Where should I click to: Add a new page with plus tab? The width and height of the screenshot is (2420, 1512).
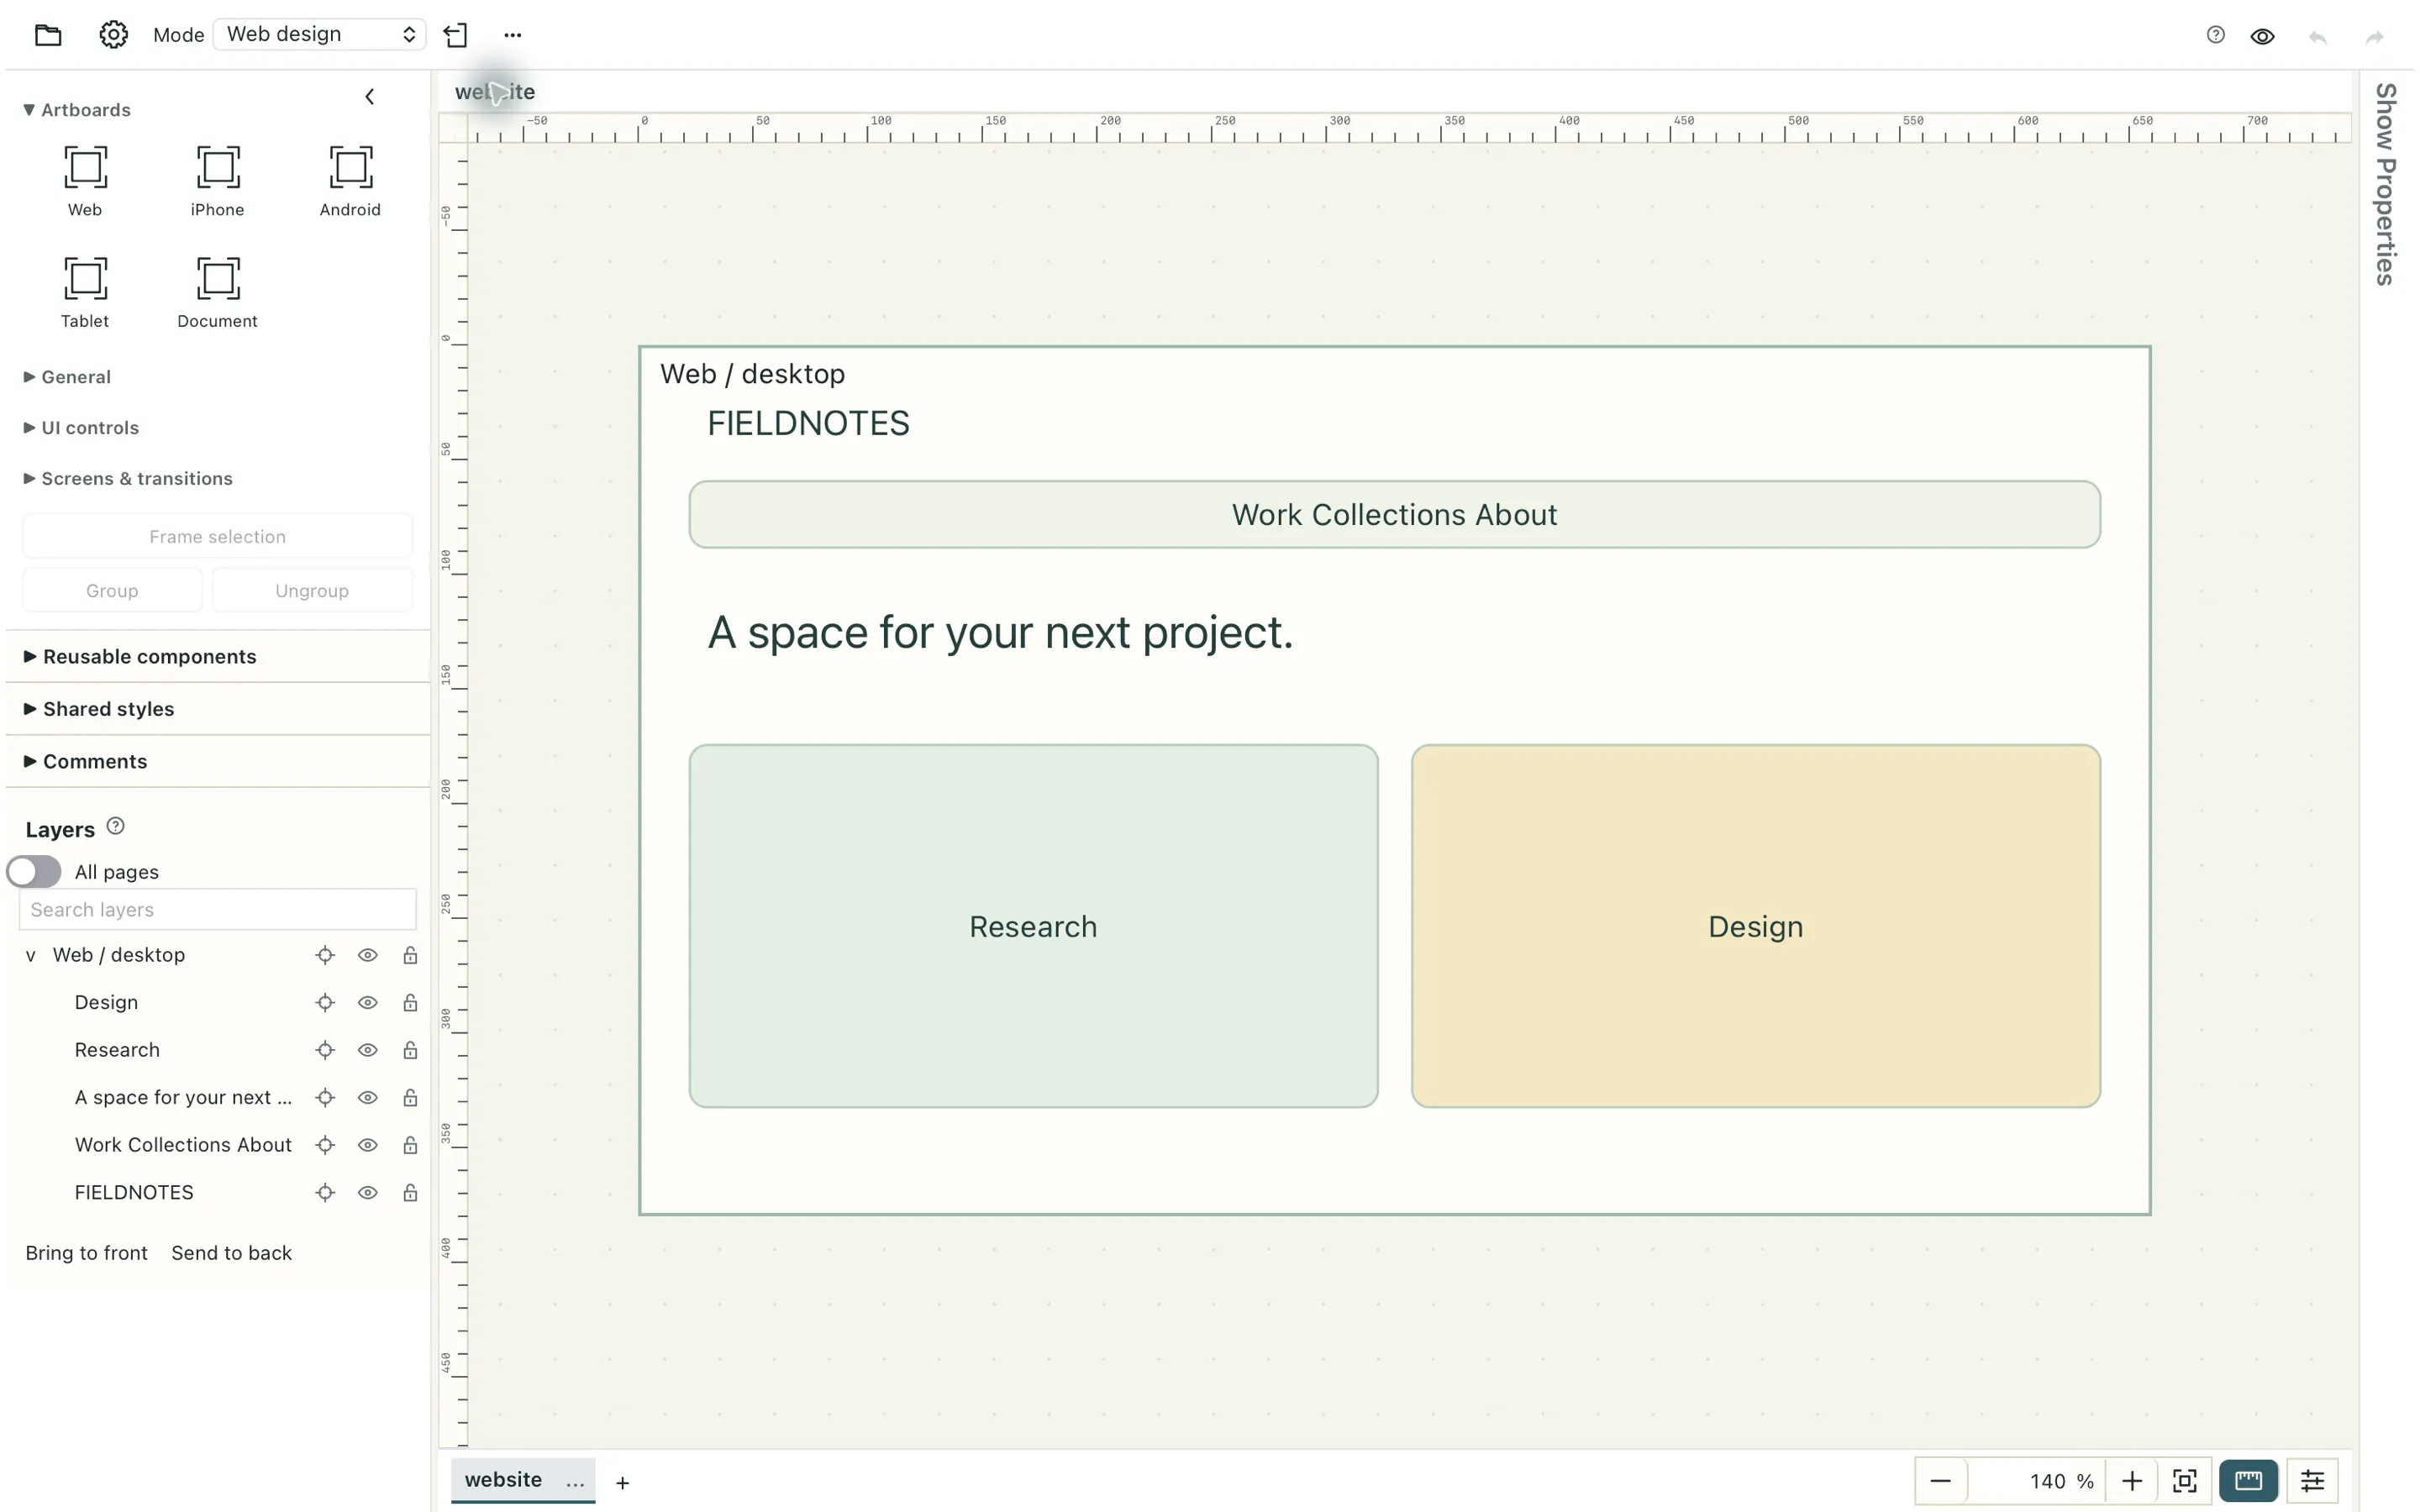(622, 1483)
